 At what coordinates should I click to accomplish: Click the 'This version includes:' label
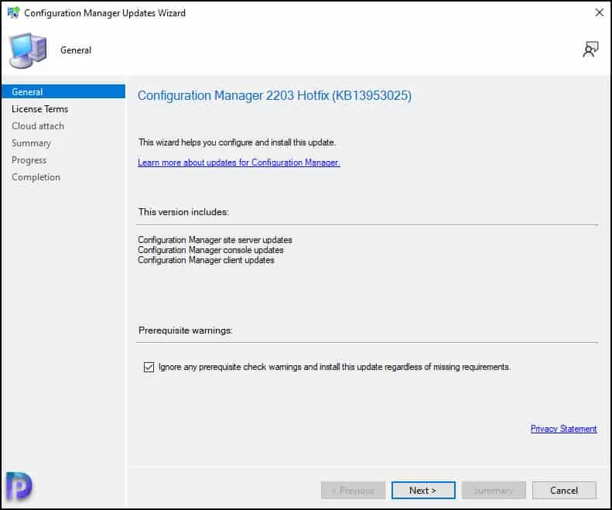(x=183, y=212)
